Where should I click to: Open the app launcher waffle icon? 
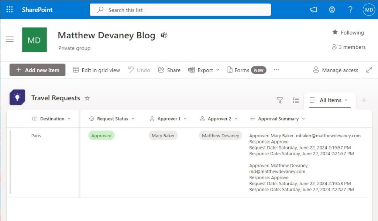coord(9,10)
